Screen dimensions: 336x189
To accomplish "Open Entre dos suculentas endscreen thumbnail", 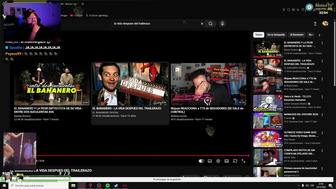I will pos(52,84).
